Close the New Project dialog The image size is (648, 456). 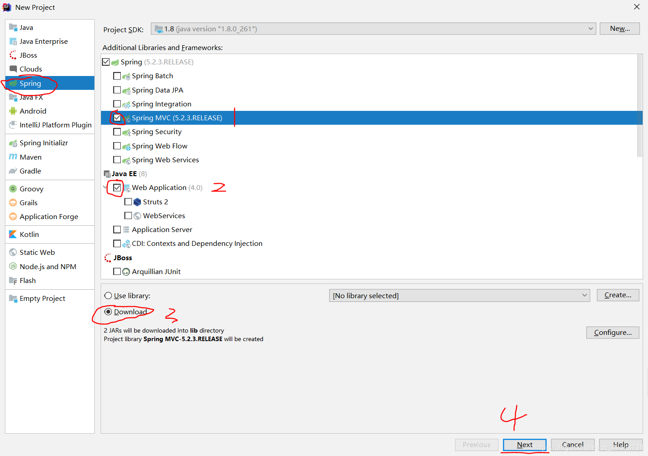point(637,7)
